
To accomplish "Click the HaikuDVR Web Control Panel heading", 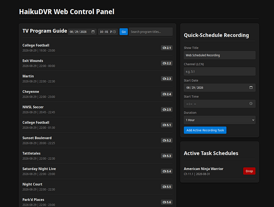I will pyautogui.click(x=66, y=12).
